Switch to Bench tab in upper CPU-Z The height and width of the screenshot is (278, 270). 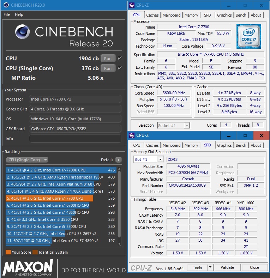pos(241,15)
